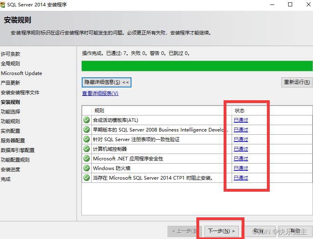Select 完成 step in sidebar
The width and height of the screenshot is (313, 239).
(x=6, y=179)
